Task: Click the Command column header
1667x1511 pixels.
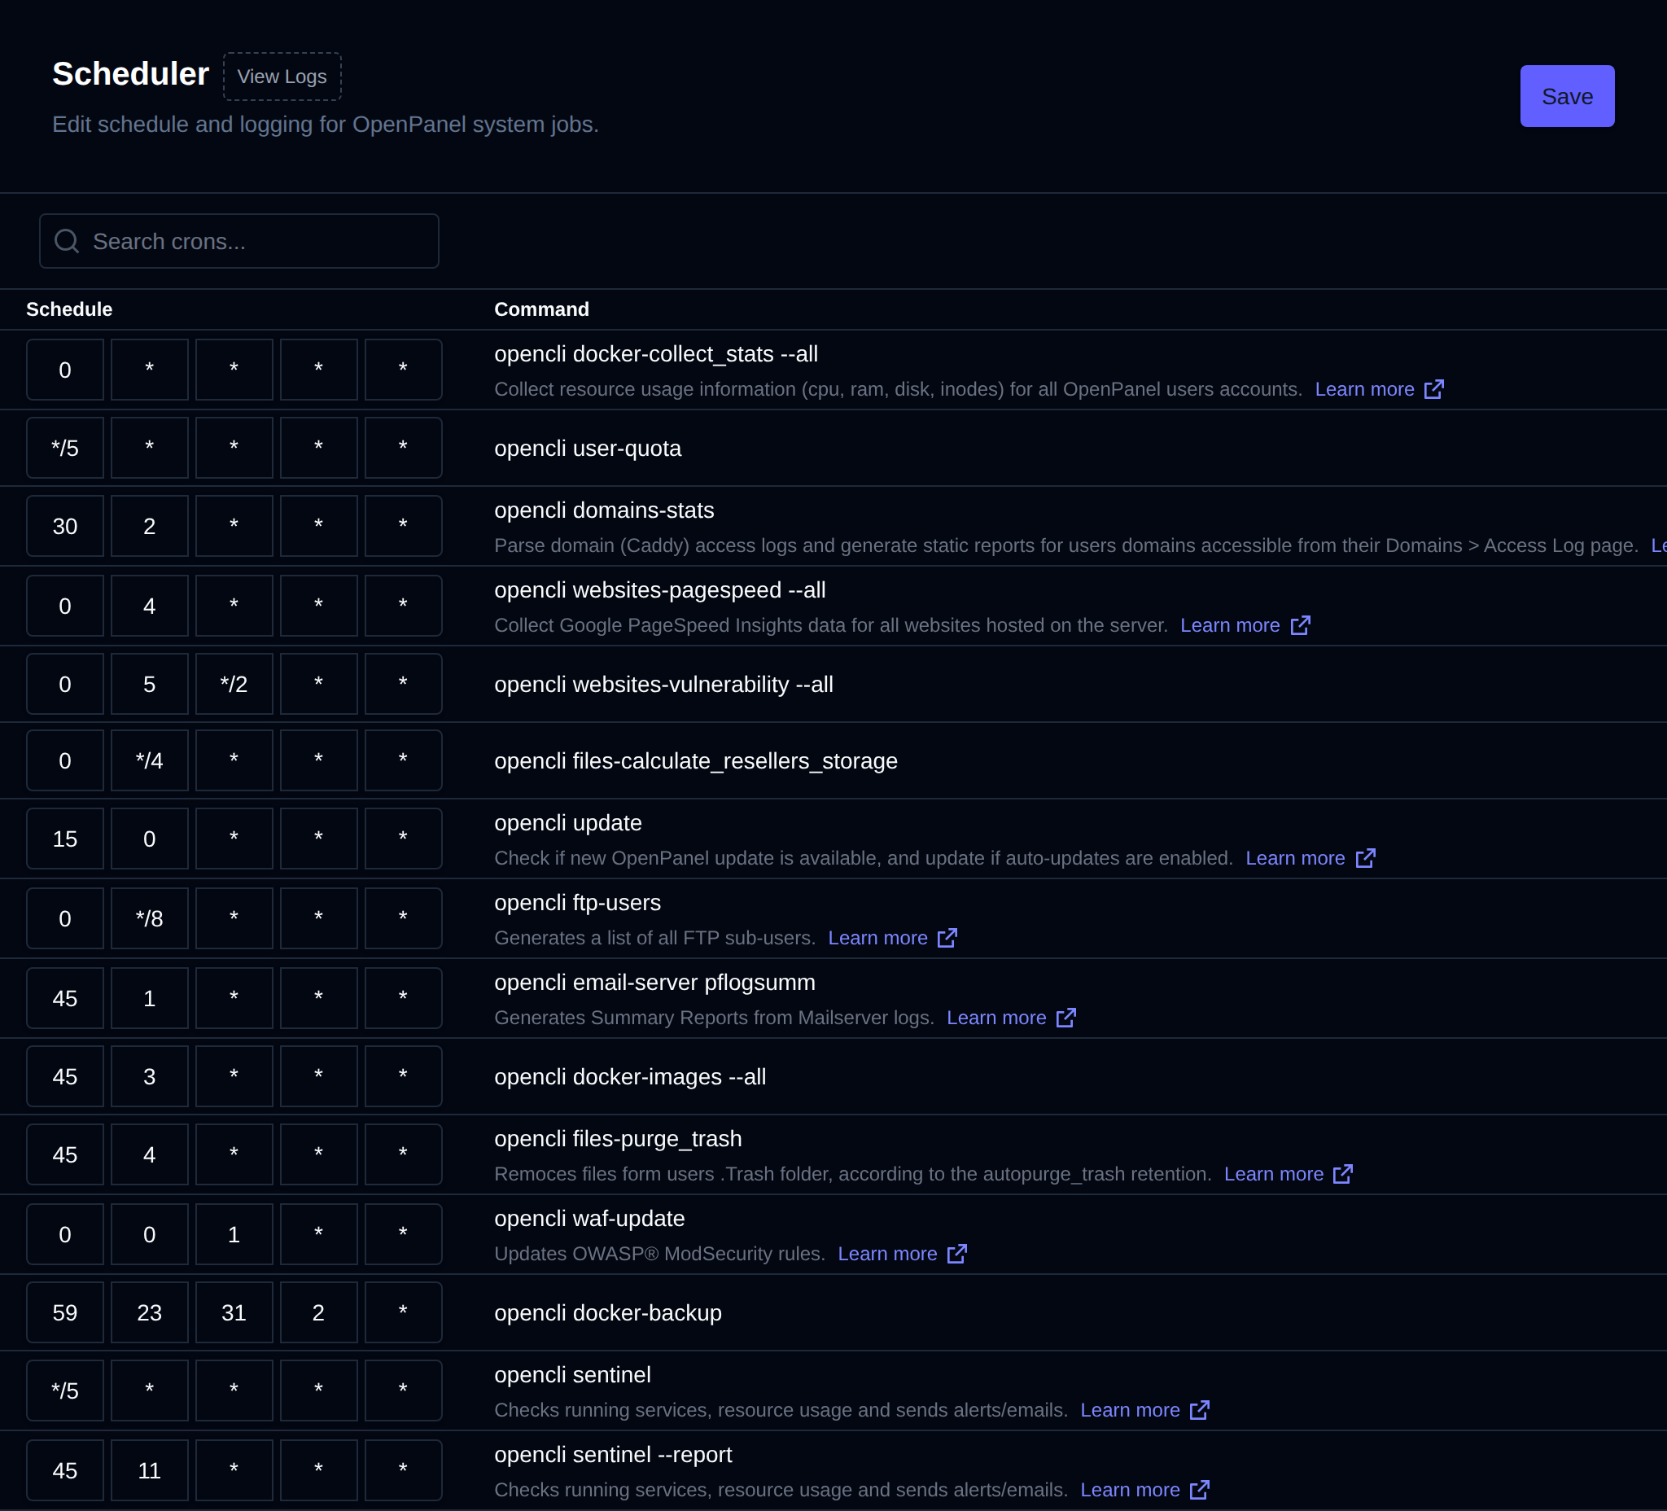Action: click(x=541, y=309)
